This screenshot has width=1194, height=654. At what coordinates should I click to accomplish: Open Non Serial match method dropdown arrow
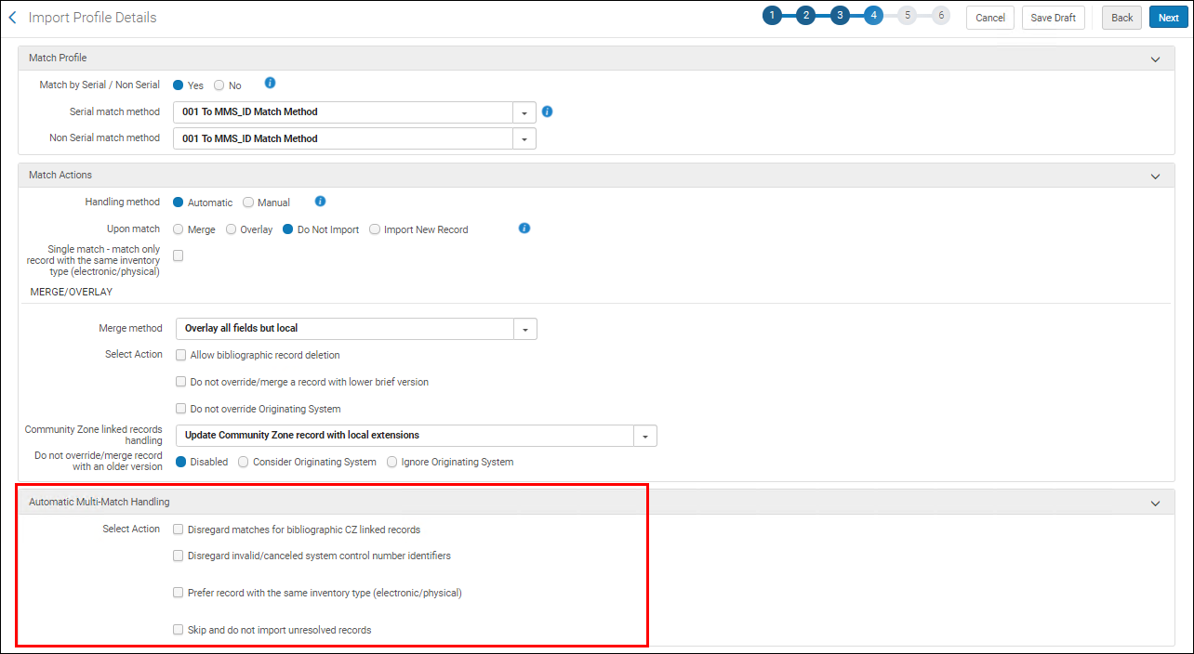coord(524,138)
